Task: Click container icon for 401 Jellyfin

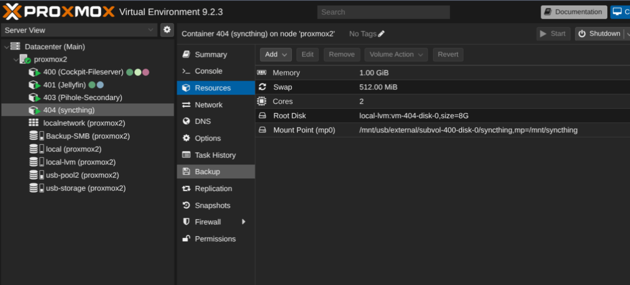Action: 34,85
